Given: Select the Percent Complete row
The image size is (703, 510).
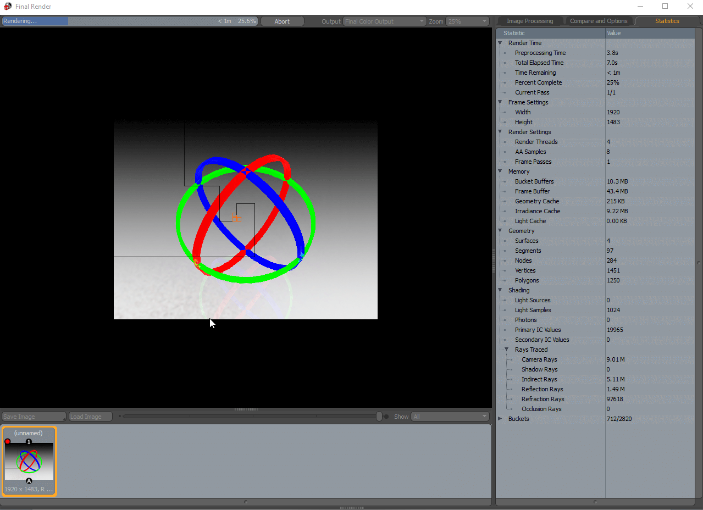Looking at the screenshot, I should click(x=596, y=82).
